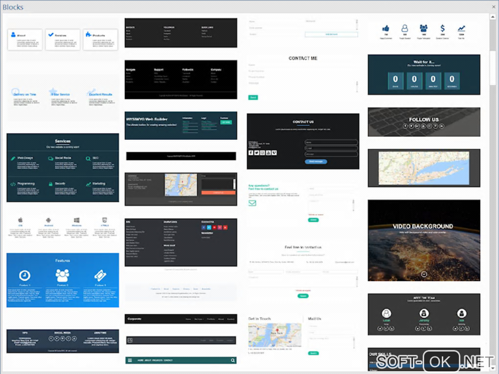Image resolution: width=499 pixels, height=374 pixels.
Task: Select the Get in Touch map block
Action: [x=303, y=335]
